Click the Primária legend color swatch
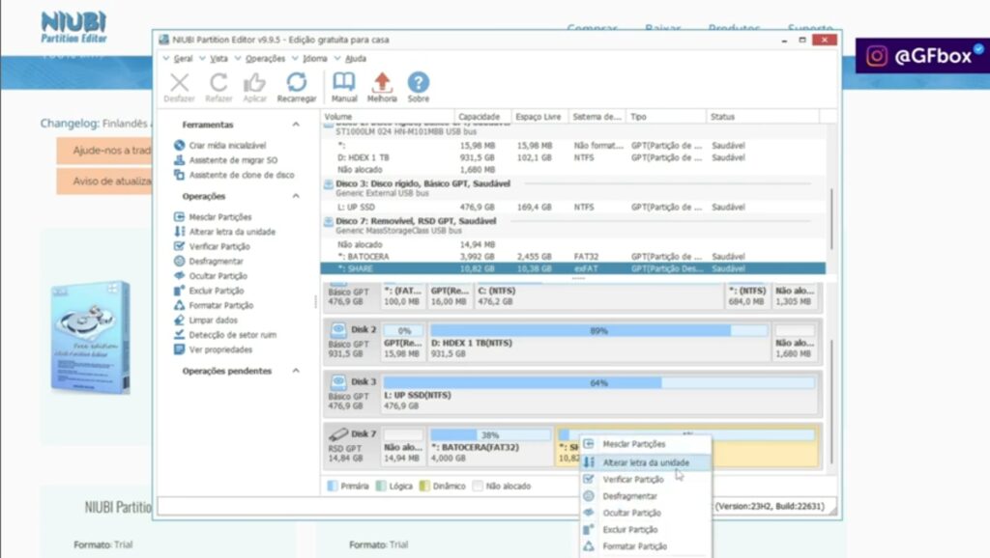Image resolution: width=990 pixels, height=558 pixels. coord(333,487)
